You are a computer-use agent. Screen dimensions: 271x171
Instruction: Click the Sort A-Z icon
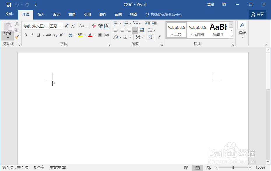pos(150,37)
